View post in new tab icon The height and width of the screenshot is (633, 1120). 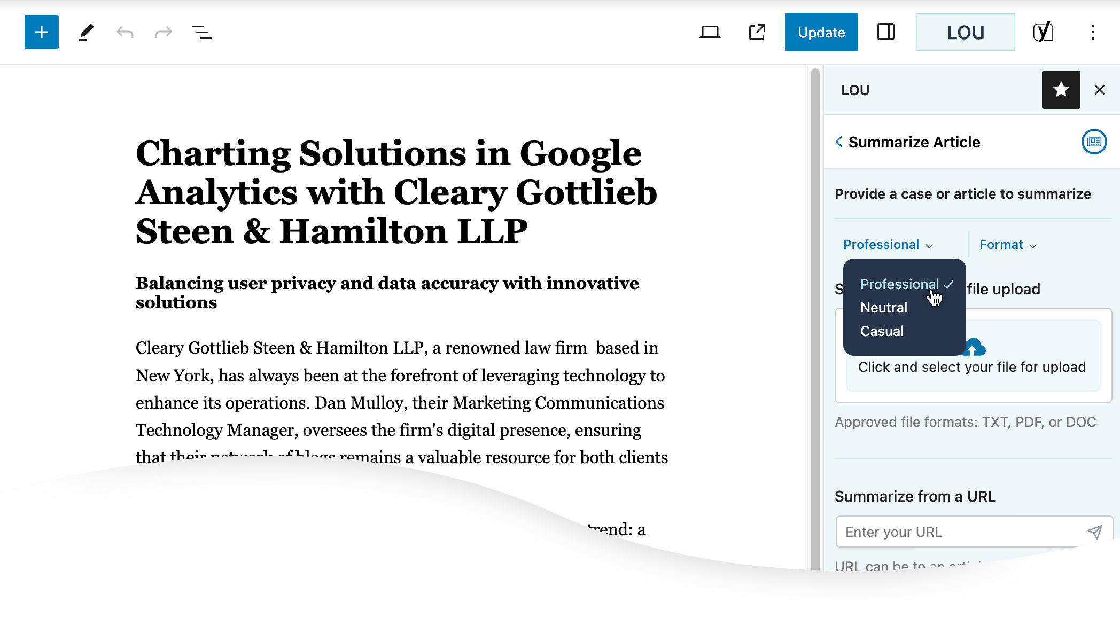(x=757, y=32)
